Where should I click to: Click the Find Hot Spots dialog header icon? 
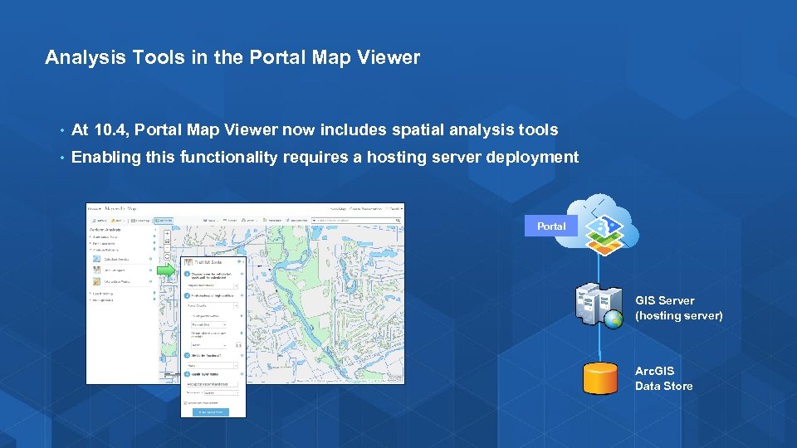point(188,262)
